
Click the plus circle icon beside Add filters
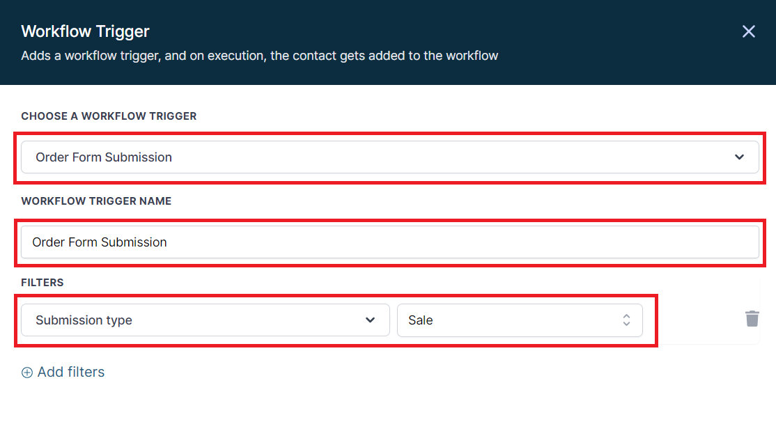pyautogui.click(x=27, y=372)
